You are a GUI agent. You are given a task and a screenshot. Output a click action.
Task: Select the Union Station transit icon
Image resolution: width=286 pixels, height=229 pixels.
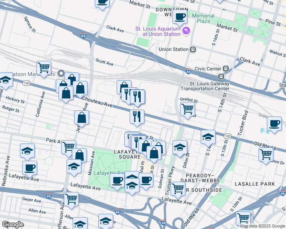click(x=193, y=50)
